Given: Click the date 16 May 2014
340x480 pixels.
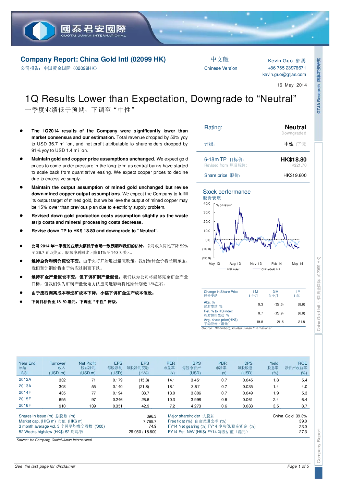Looking at the screenshot, I should 292,85.
